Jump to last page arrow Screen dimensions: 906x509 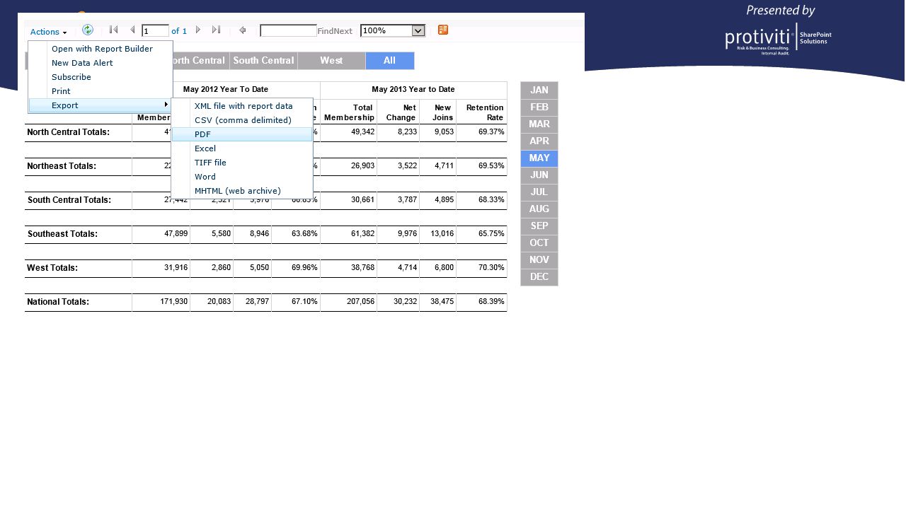pos(217,30)
